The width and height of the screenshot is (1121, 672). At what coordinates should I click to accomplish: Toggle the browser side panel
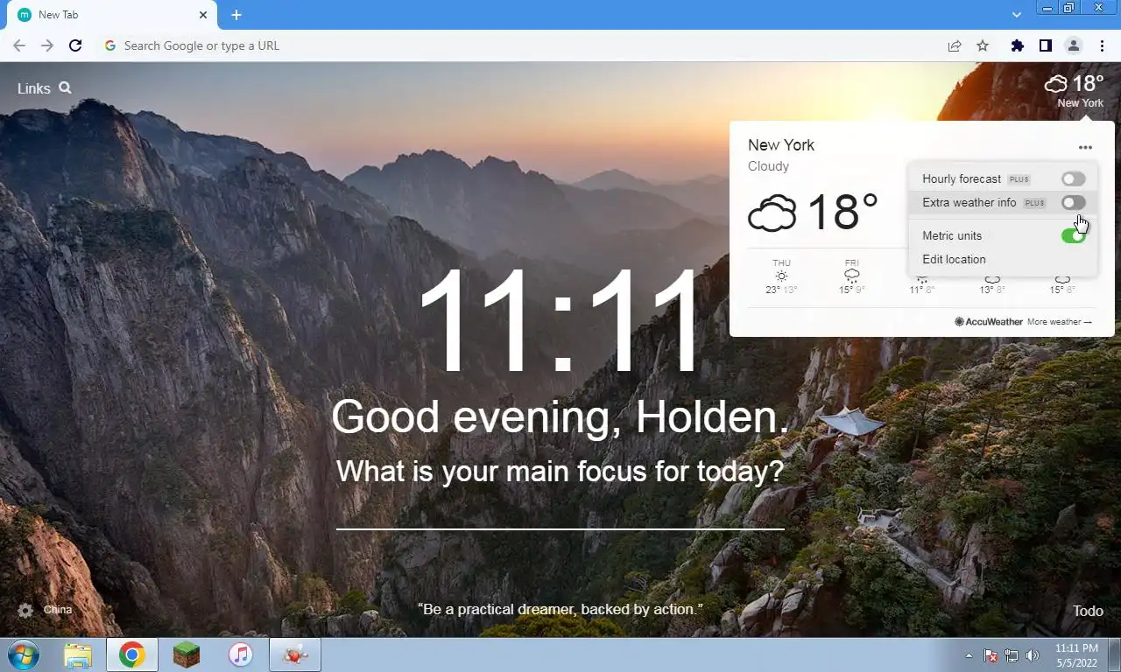pos(1045,45)
